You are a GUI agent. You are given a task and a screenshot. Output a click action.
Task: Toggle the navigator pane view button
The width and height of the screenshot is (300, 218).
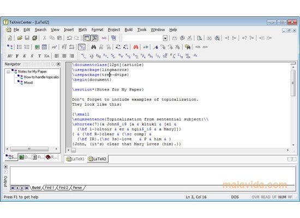87,38
